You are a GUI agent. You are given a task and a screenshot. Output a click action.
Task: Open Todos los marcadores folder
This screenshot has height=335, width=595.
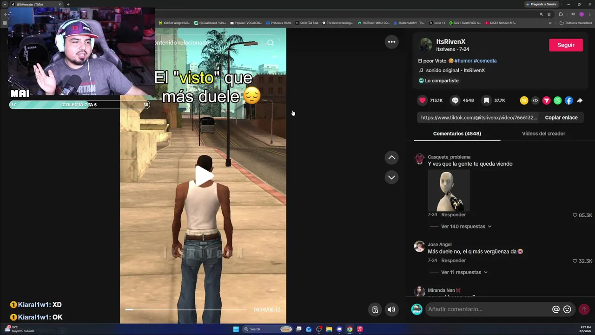click(x=575, y=23)
